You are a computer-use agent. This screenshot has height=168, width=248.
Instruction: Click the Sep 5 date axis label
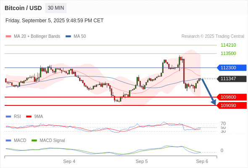142,161
